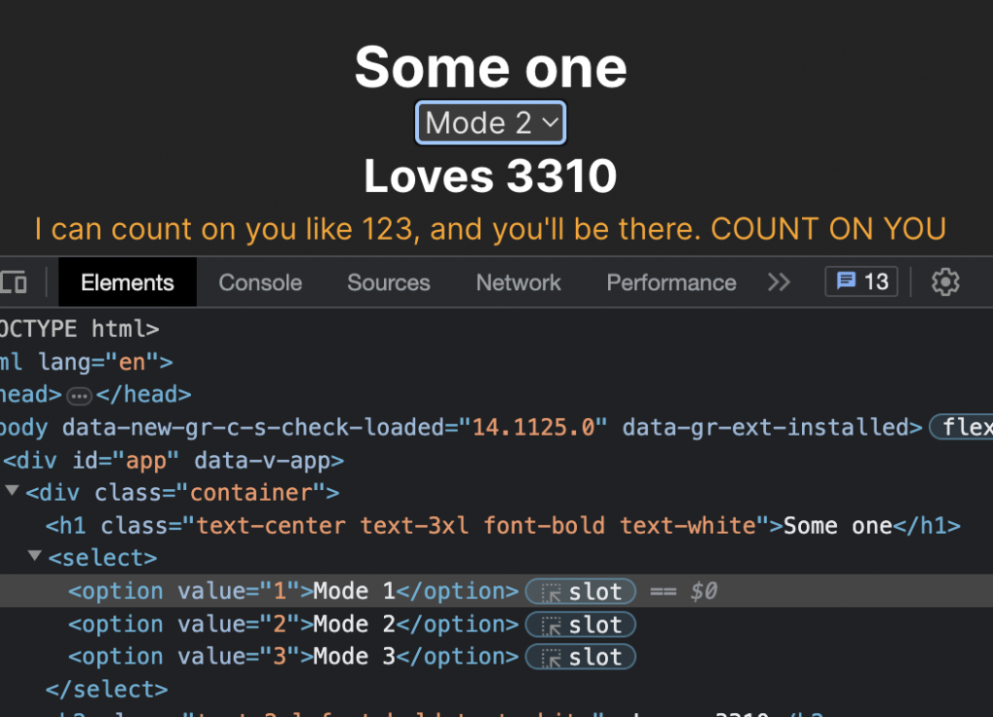Switch to the Performance tab
The image size is (993, 717).
671,282
